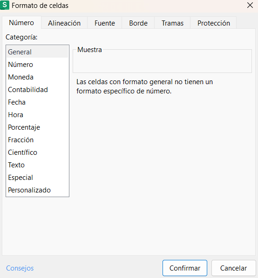
Task: Open the Alineación tab
Action: (64, 23)
